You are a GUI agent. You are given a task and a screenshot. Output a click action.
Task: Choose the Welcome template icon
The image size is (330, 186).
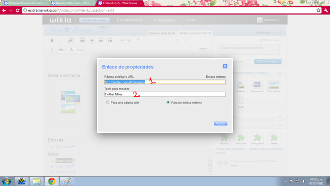click(241, 139)
